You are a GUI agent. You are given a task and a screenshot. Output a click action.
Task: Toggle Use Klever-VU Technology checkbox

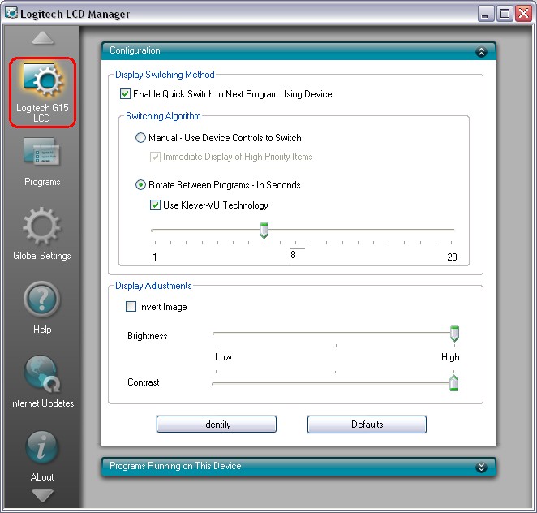tap(155, 205)
